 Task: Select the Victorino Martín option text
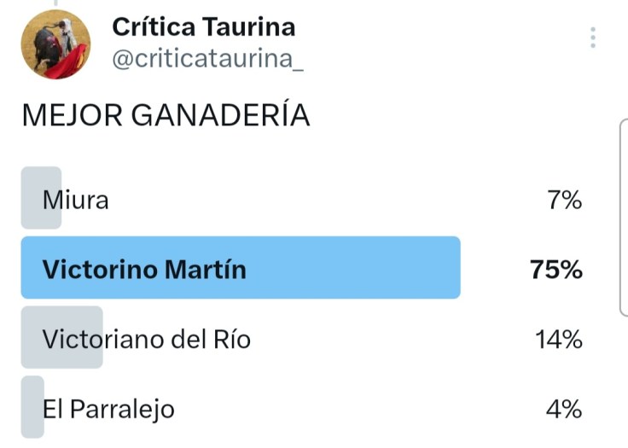(x=144, y=270)
